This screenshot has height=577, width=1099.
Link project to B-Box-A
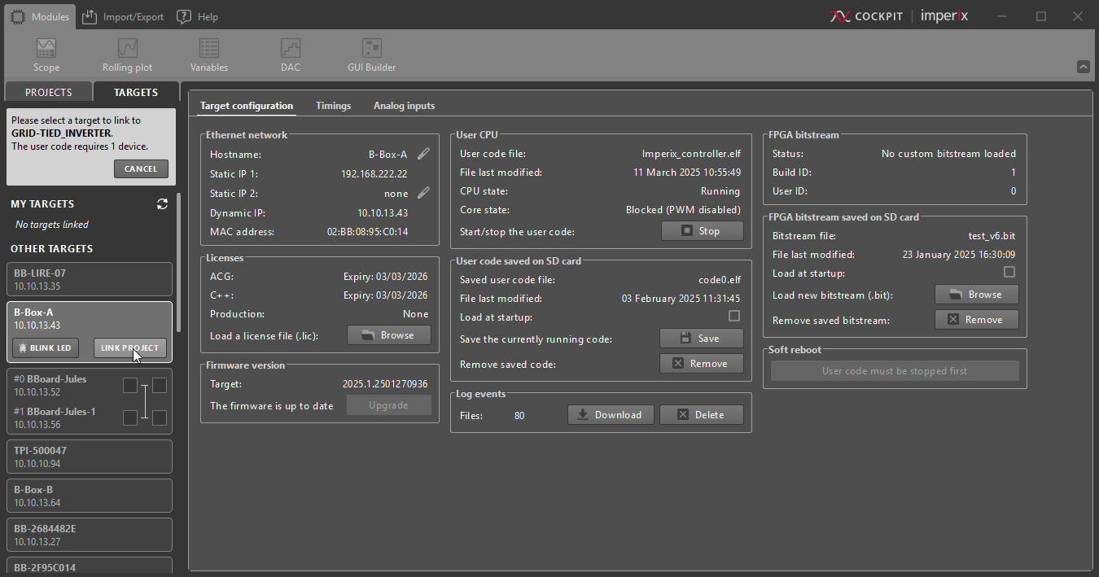point(130,348)
